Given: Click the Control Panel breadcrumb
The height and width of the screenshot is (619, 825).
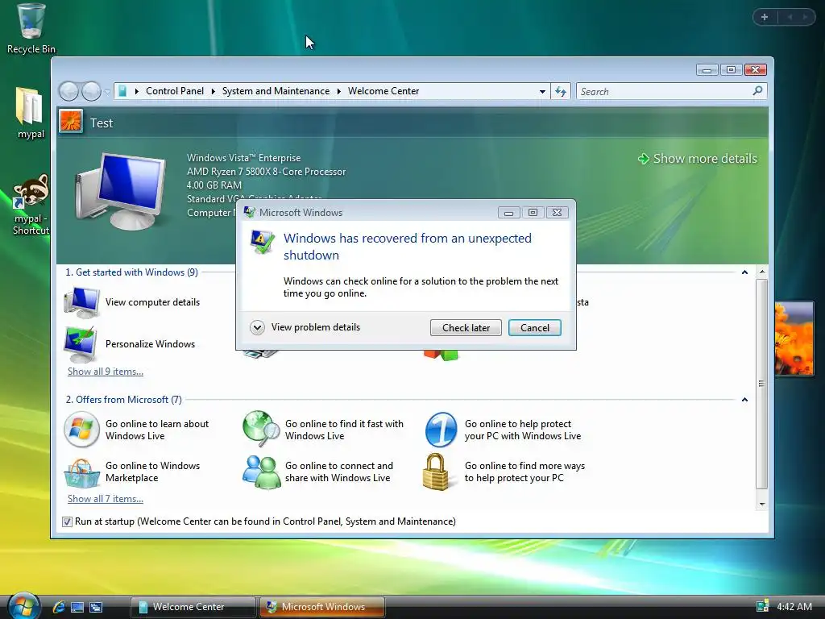Looking at the screenshot, I should click(x=175, y=91).
